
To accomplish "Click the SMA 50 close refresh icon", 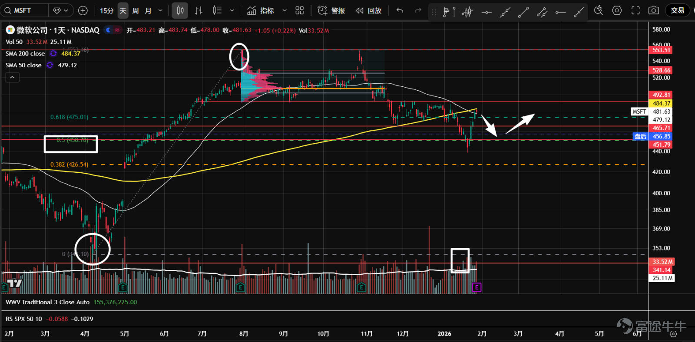I will pos(50,65).
